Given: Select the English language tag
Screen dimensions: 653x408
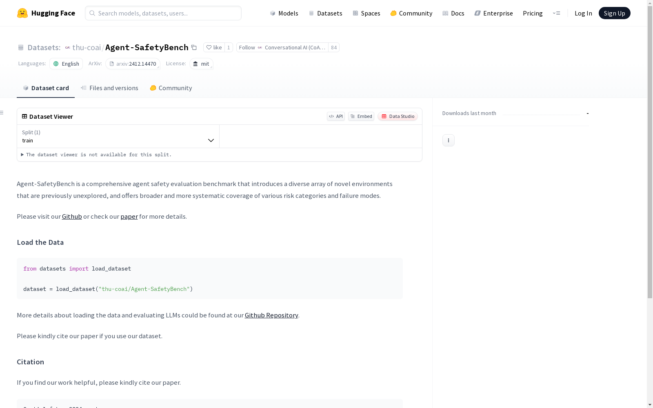Looking at the screenshot, I should tap(66, 64).
